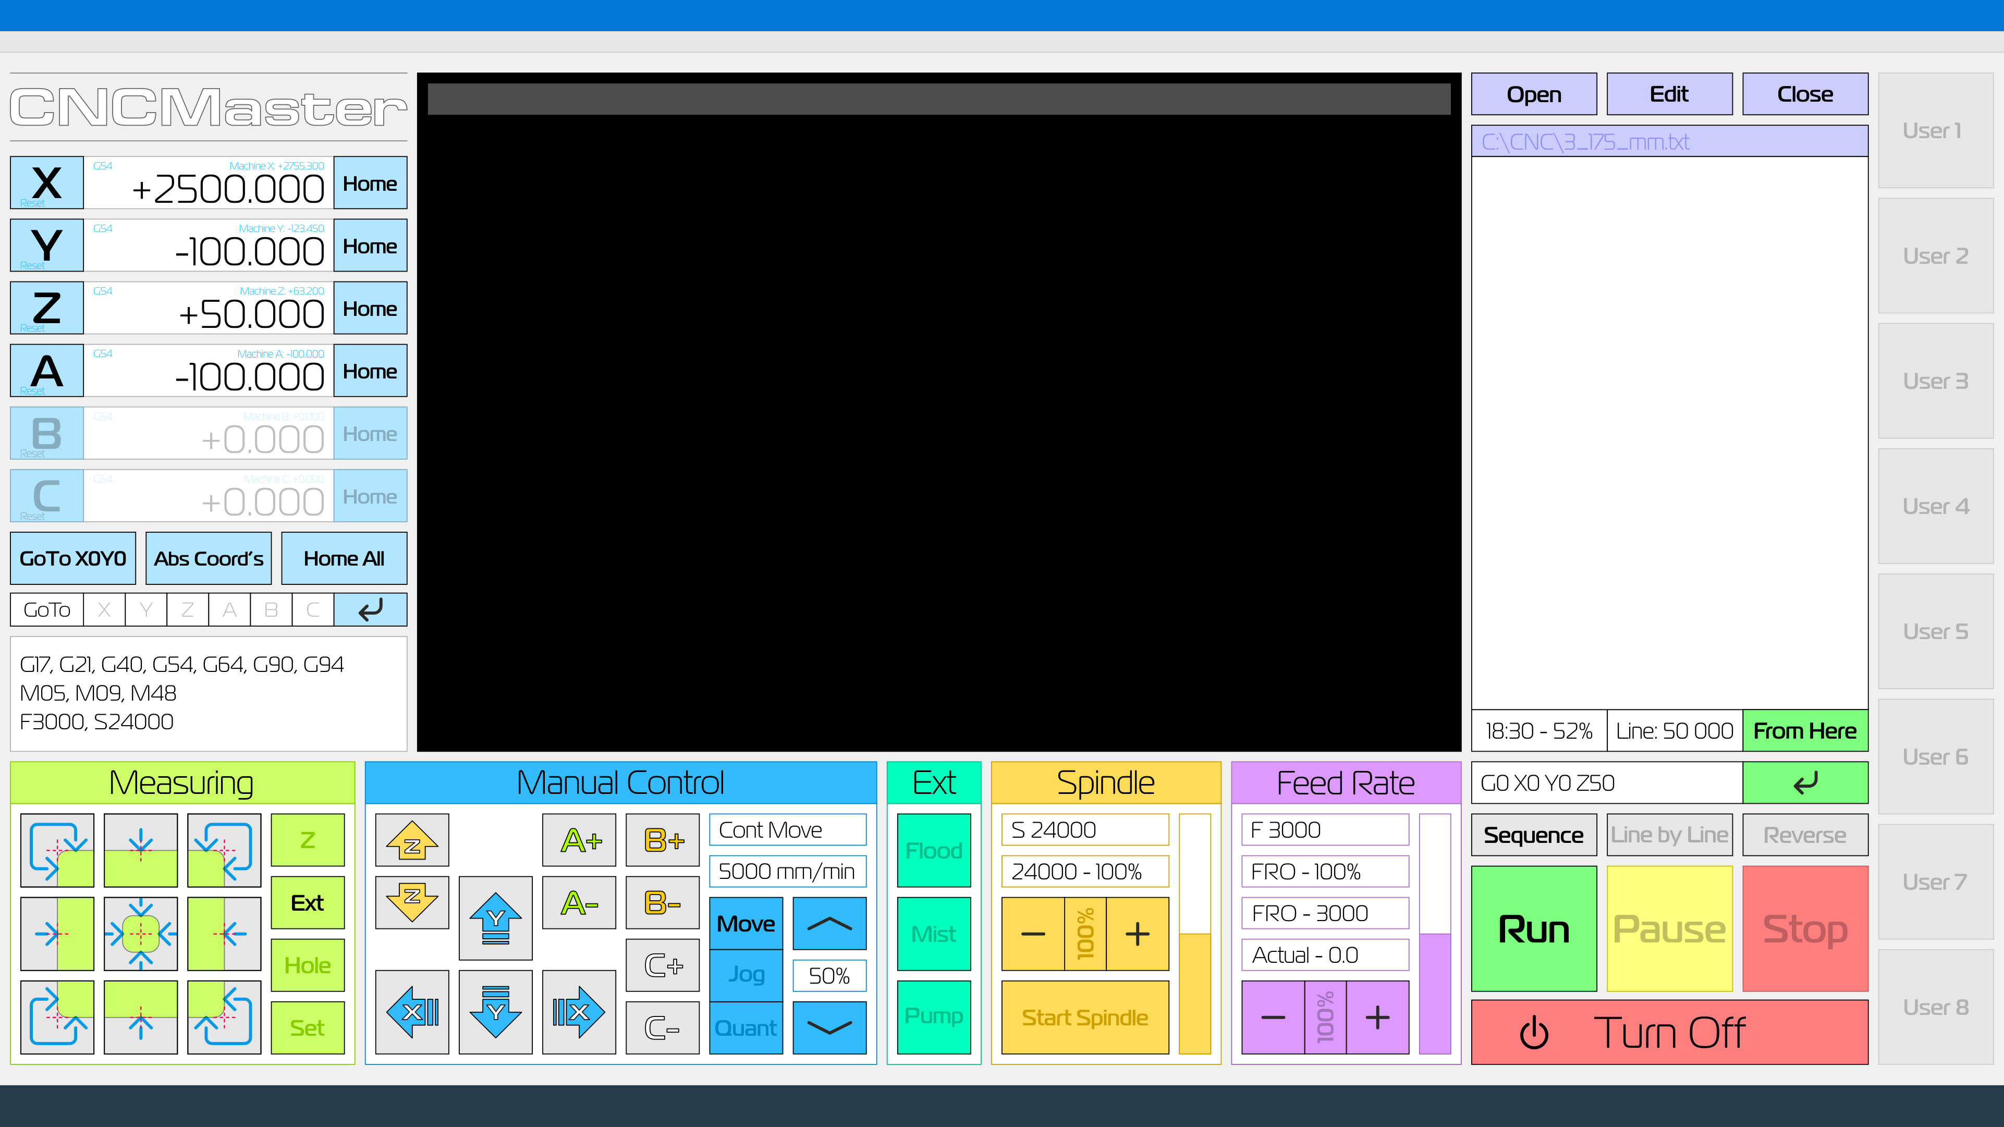Click top-left corner probe icon
Viewport: 2004px width, 1127px height.
pos(57,850)
